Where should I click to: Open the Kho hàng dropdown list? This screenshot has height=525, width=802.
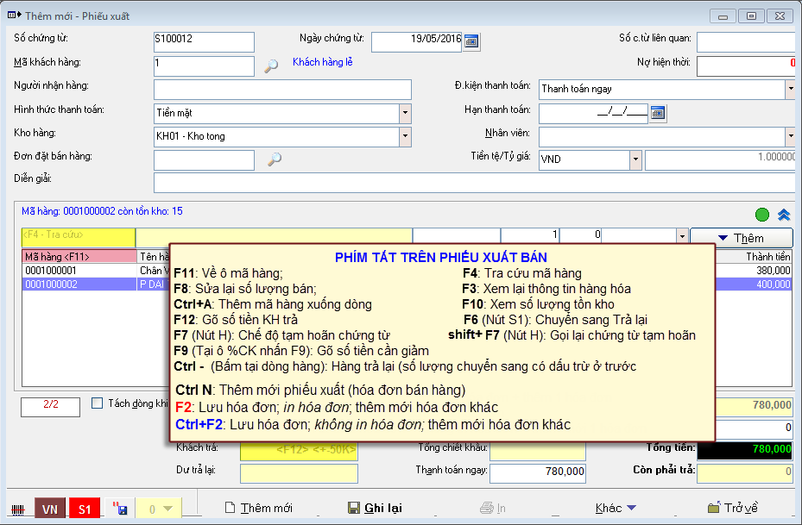(405, 136)
